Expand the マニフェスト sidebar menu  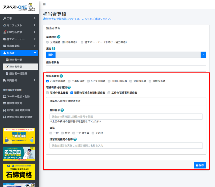(19, 25)
